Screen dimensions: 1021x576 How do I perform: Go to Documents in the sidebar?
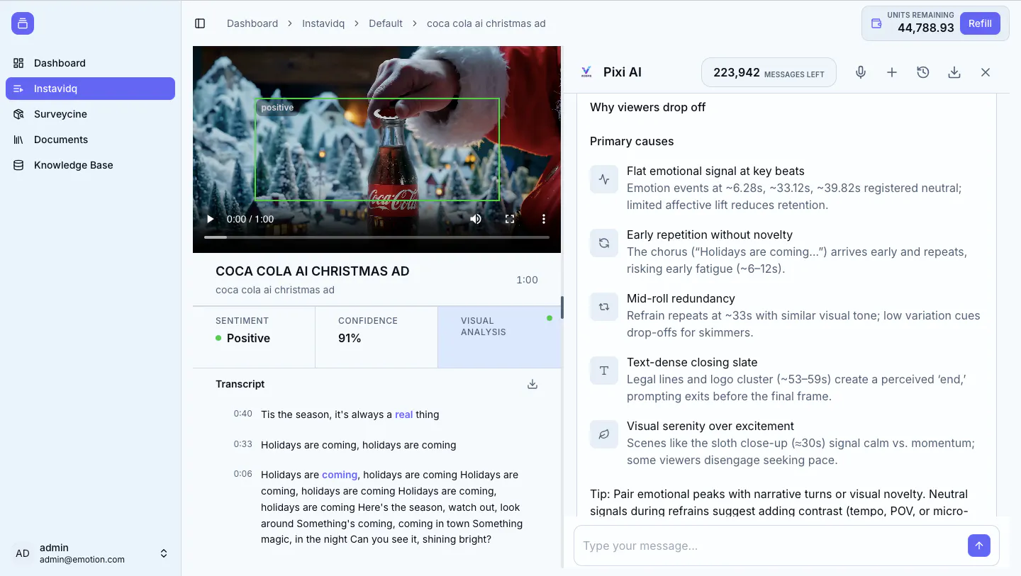point(90,140)
